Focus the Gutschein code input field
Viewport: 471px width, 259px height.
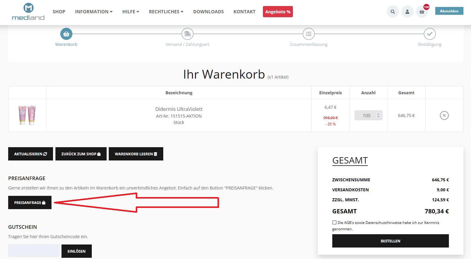34,251
